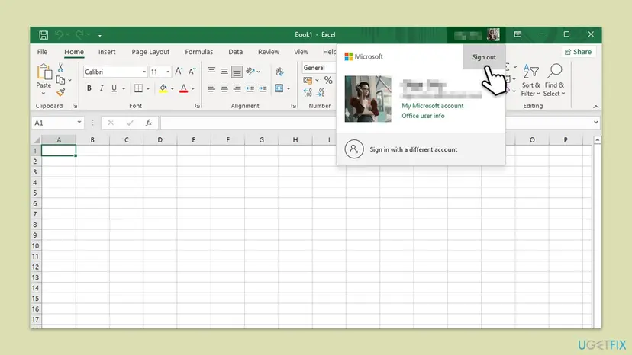
Task: Open the Borders dropdown arrow
Action: 148,88
